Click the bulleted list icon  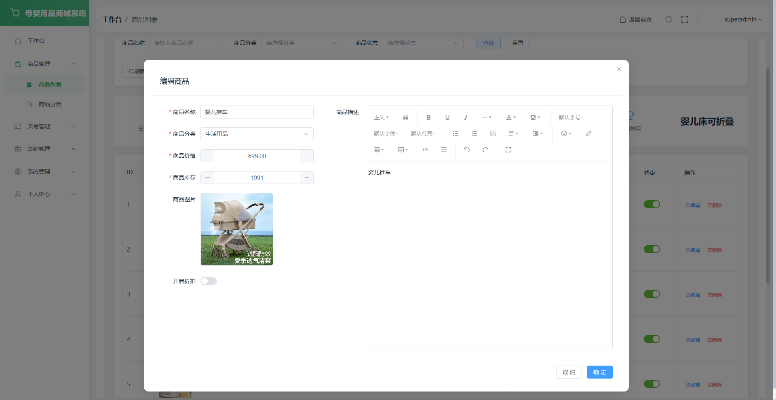click(455, 133)
